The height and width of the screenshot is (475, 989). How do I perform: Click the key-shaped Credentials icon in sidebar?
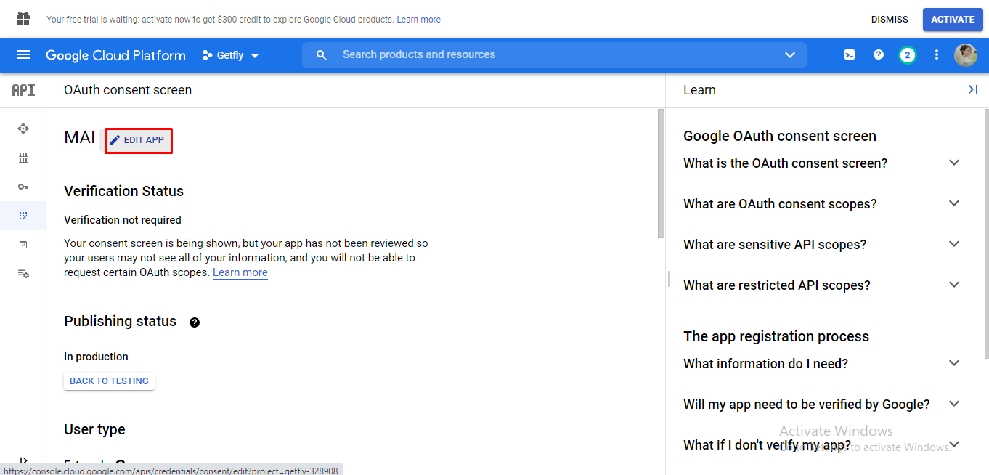tap(23, 187)
